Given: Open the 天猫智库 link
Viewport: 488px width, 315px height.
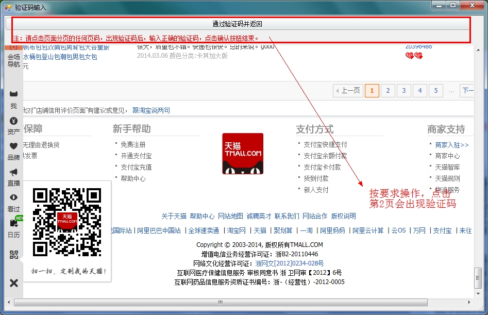Looking at the screenshot, I should coord(447,167).
